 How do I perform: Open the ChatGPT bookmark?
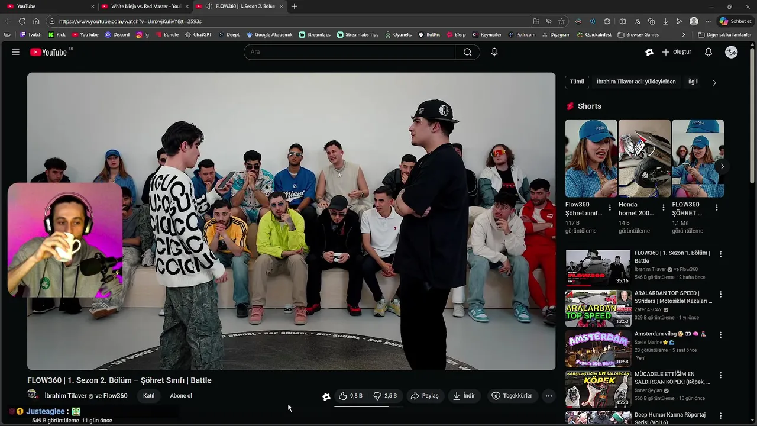(x=198, y=35)
